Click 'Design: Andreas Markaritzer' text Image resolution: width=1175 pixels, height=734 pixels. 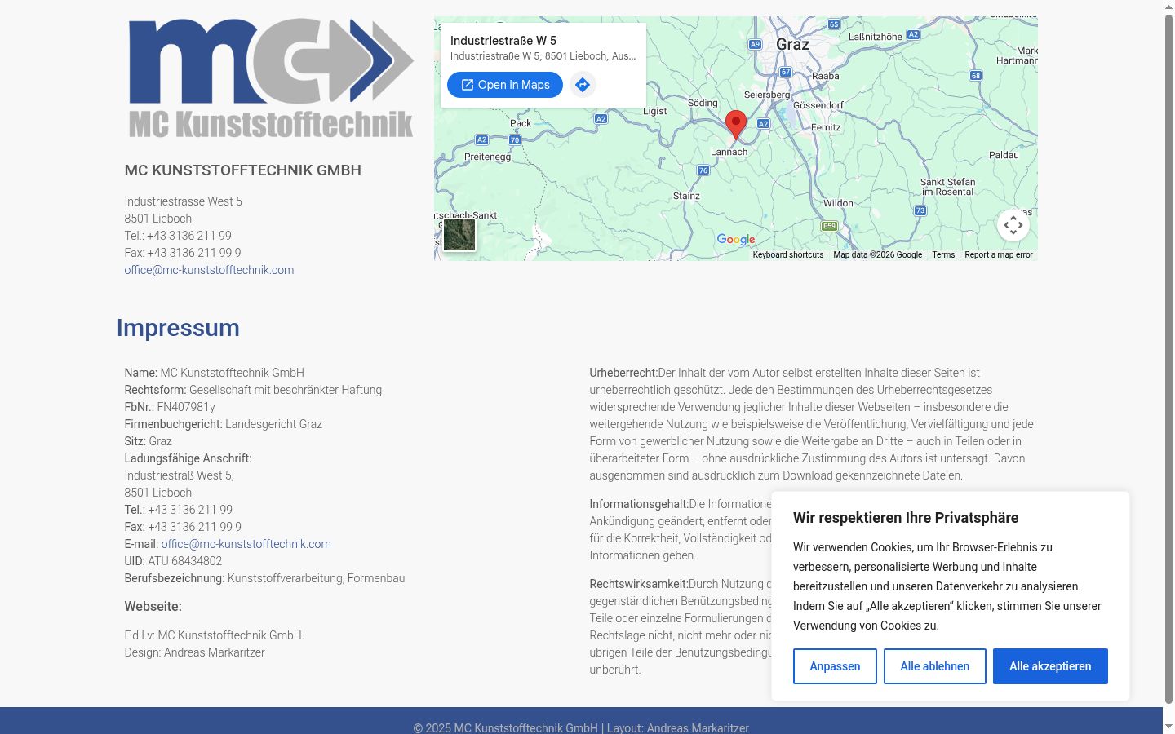coord(194,652)
